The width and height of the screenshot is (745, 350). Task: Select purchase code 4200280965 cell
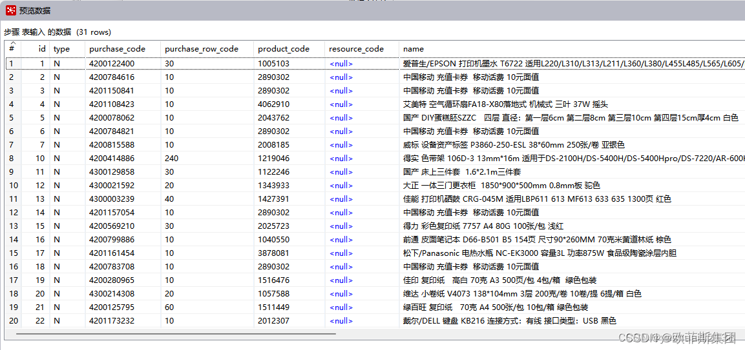123,280
